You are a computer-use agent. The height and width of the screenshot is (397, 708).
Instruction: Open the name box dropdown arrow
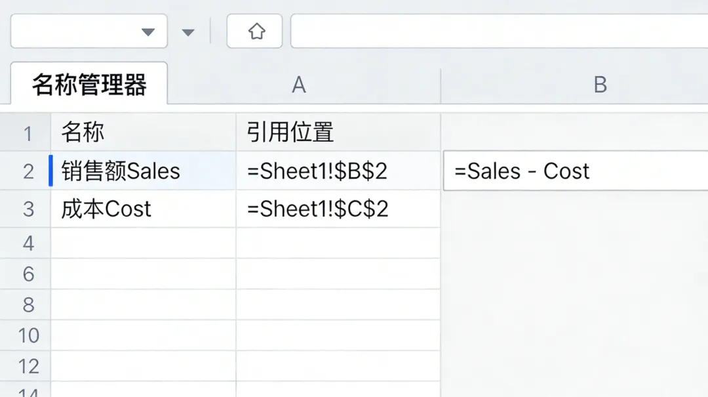coord(148,32)
